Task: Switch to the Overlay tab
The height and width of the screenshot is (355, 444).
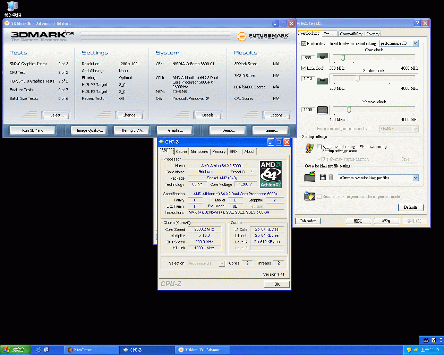Action: [373, 34]
